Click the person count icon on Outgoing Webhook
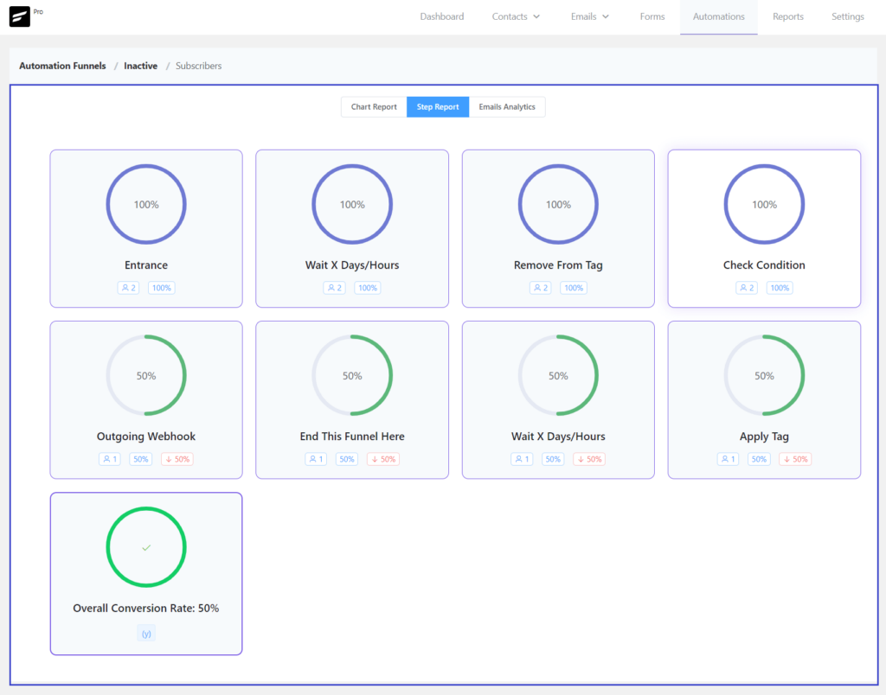Screen dimensions: 886x695 click(x=109, y=459)
